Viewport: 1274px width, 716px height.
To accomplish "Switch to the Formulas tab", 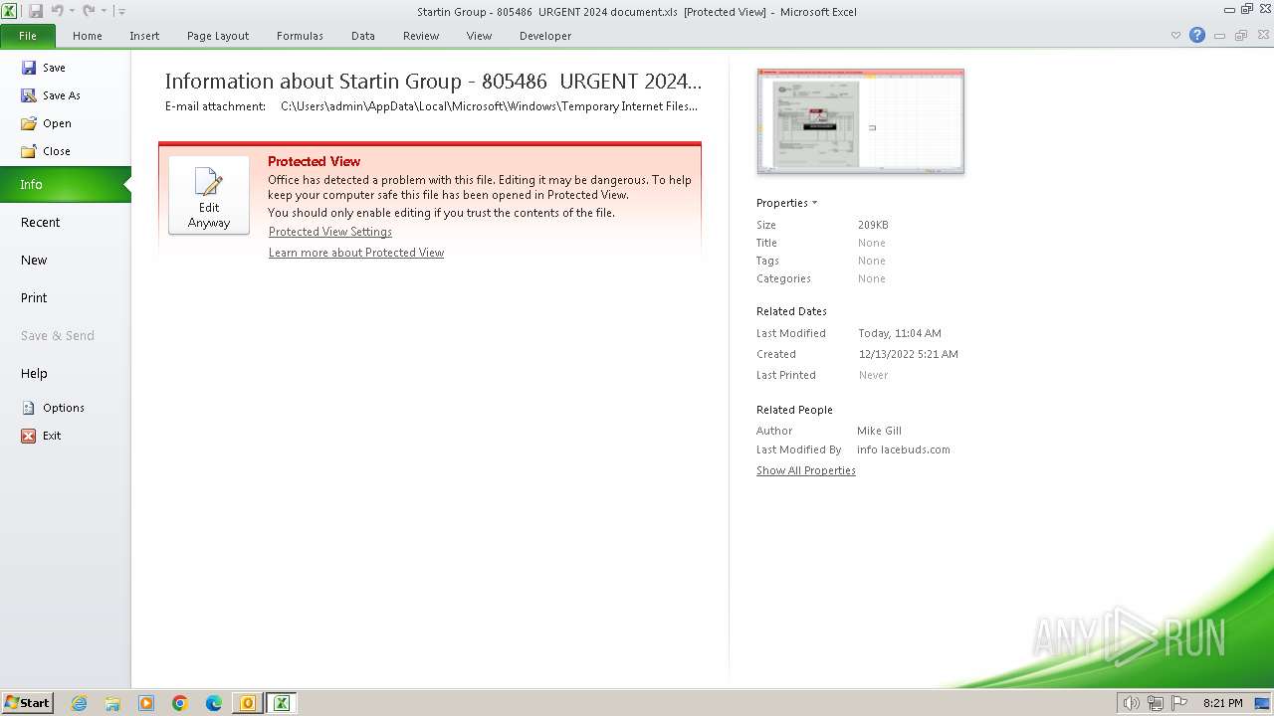I will 300,36.
